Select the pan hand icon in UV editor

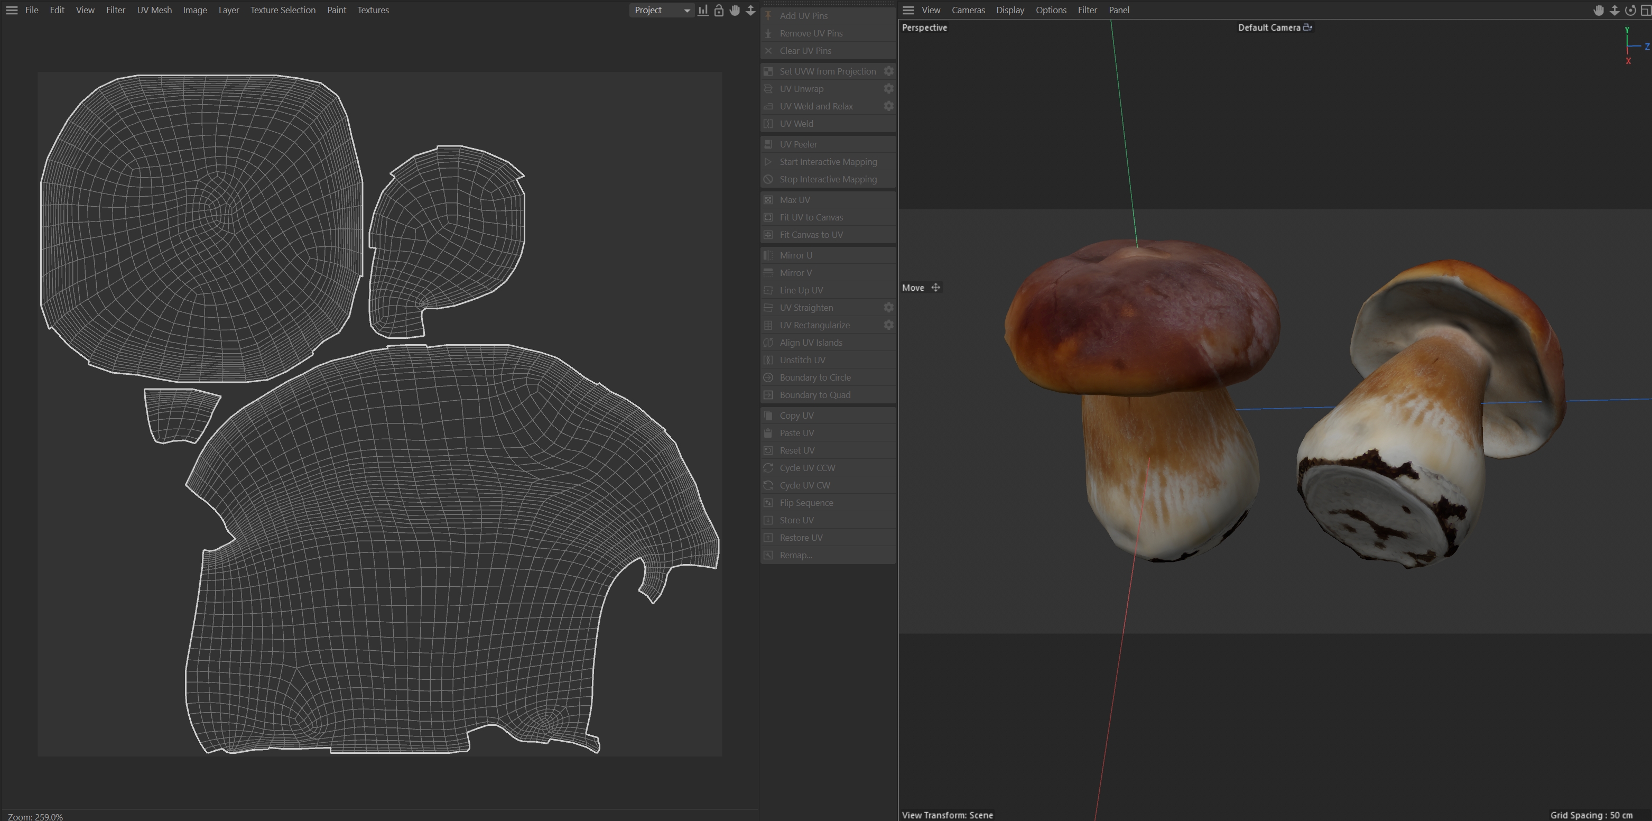(735, 10)
